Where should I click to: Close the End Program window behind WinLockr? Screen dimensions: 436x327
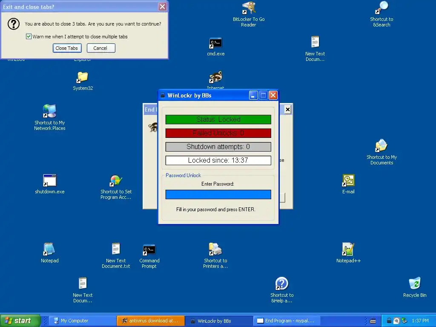(288, 109)
